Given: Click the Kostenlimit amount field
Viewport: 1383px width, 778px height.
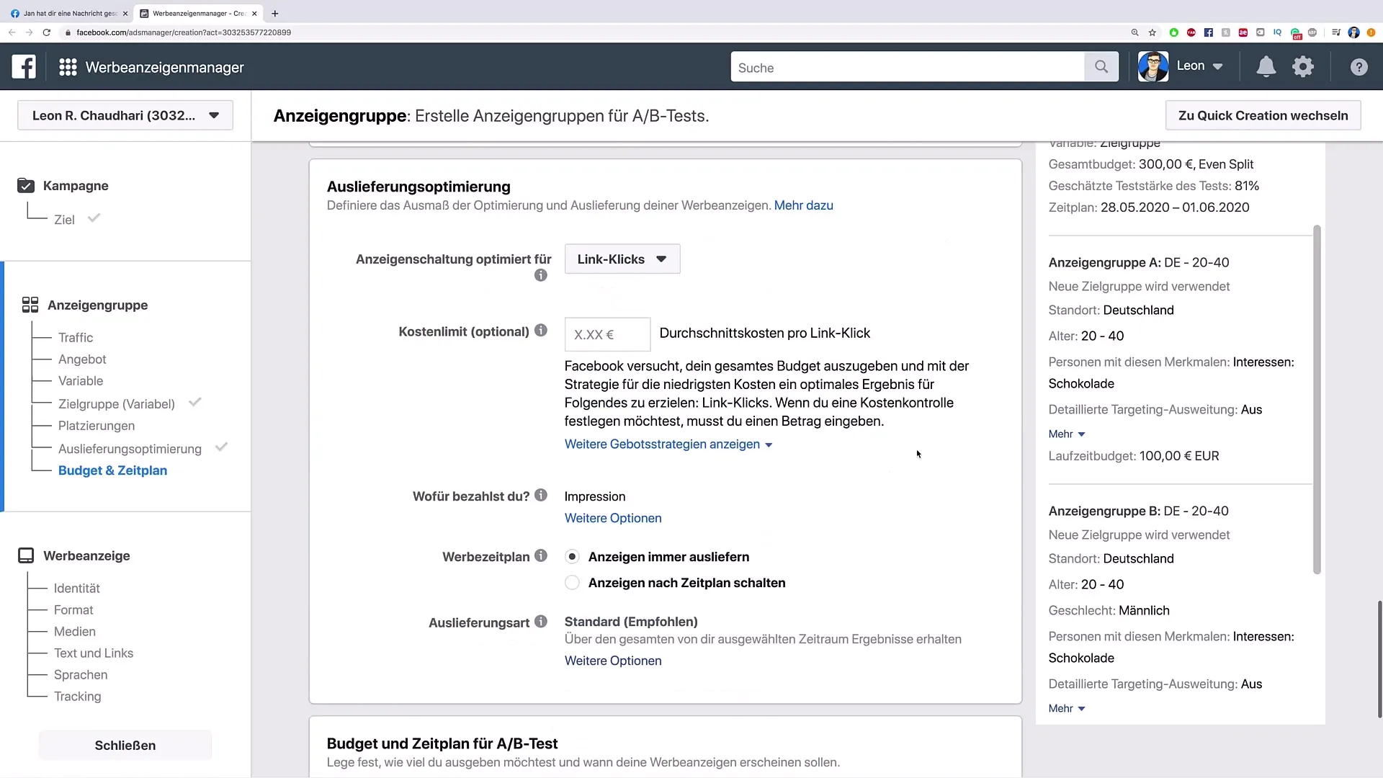Looking at the screenshot, I should [x=607, y=334].
